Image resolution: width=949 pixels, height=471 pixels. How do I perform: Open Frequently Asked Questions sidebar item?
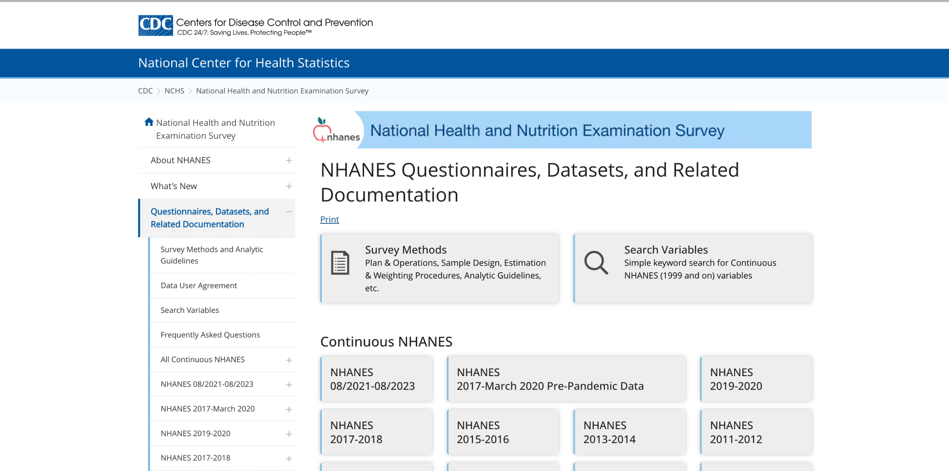(210, 335)
